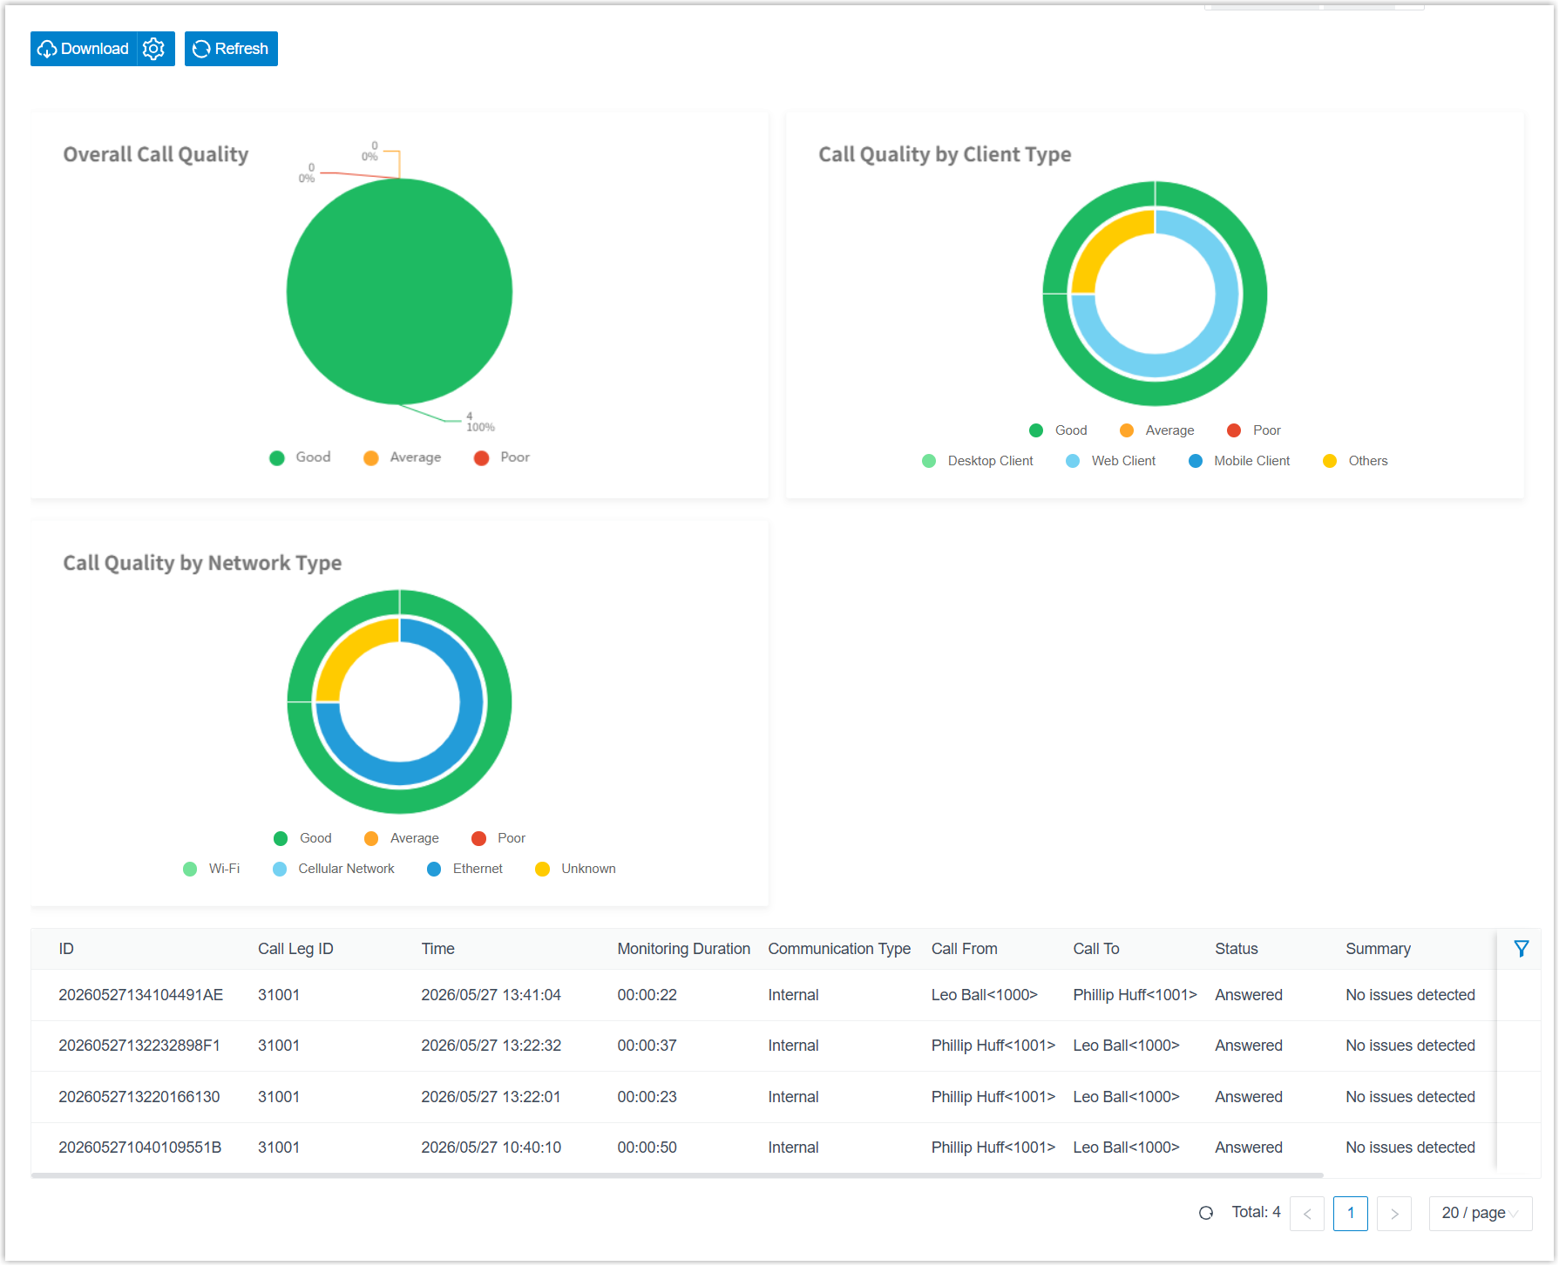Screen dimensions: 1559x1266
Task: Select page 1 in pagination
Action: tap(1351, 1214)
